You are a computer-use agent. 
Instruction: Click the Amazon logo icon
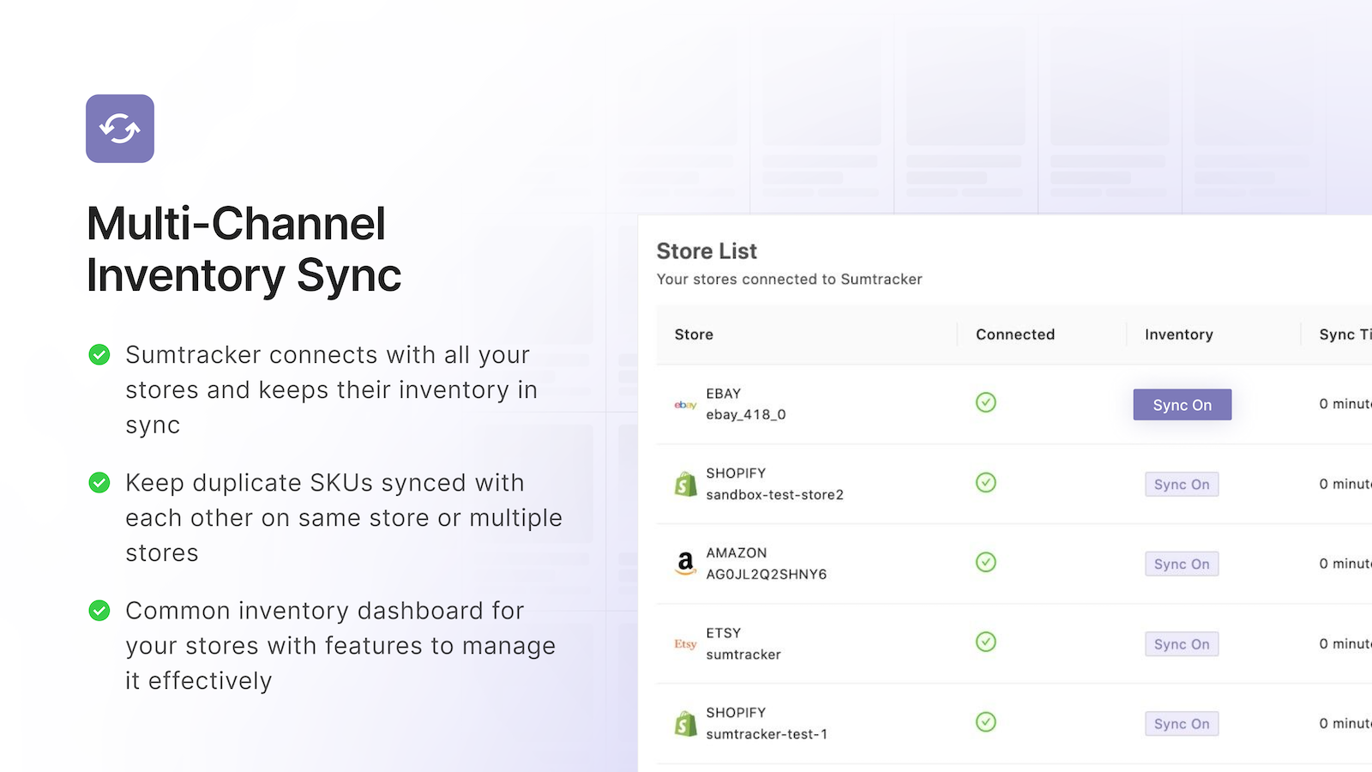(685, 564)
